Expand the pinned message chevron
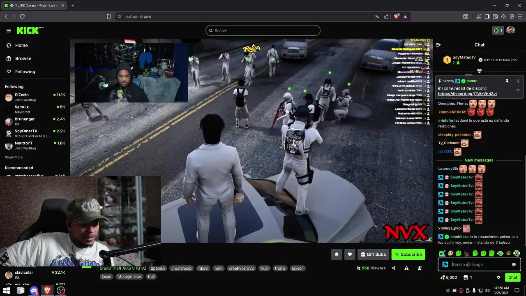 coord(518,90)
